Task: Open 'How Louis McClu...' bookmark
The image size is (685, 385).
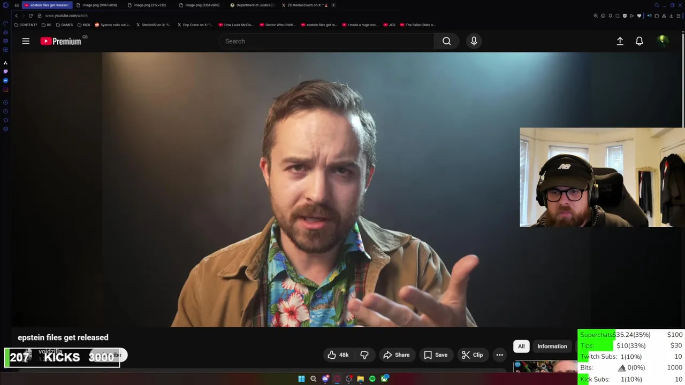Action: click(237, 25)
